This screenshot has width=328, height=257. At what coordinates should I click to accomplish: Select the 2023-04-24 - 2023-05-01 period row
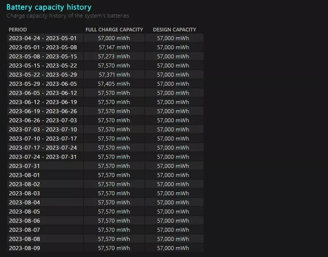[105, 38]
